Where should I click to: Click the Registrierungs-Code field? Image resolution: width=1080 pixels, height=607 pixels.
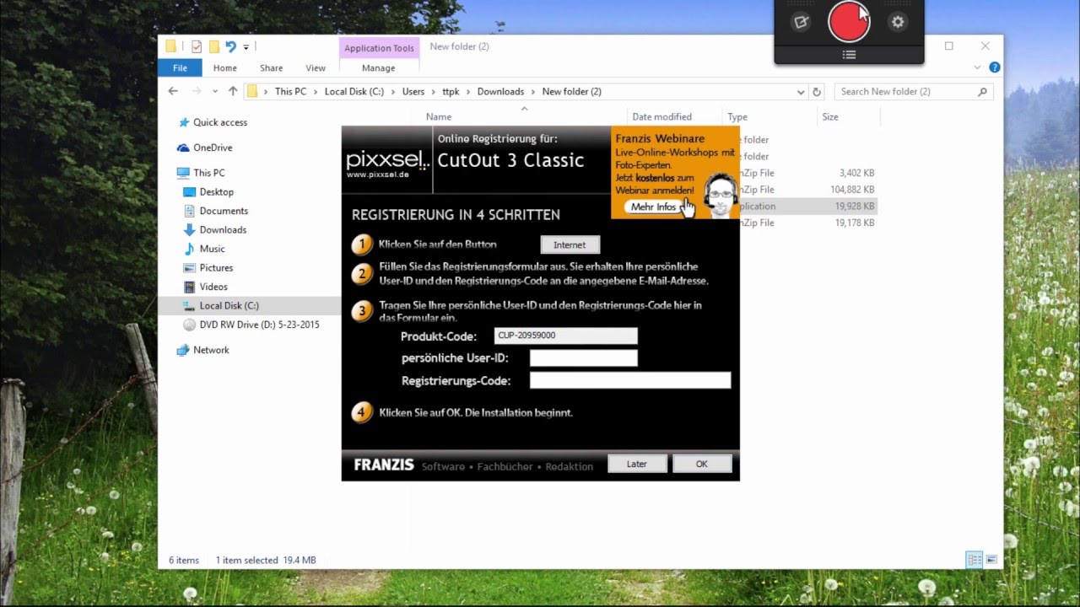tap(629, 380)
